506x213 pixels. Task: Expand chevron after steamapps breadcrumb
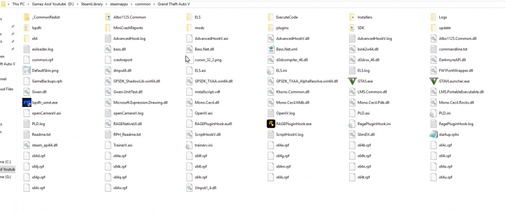(133, 4)
